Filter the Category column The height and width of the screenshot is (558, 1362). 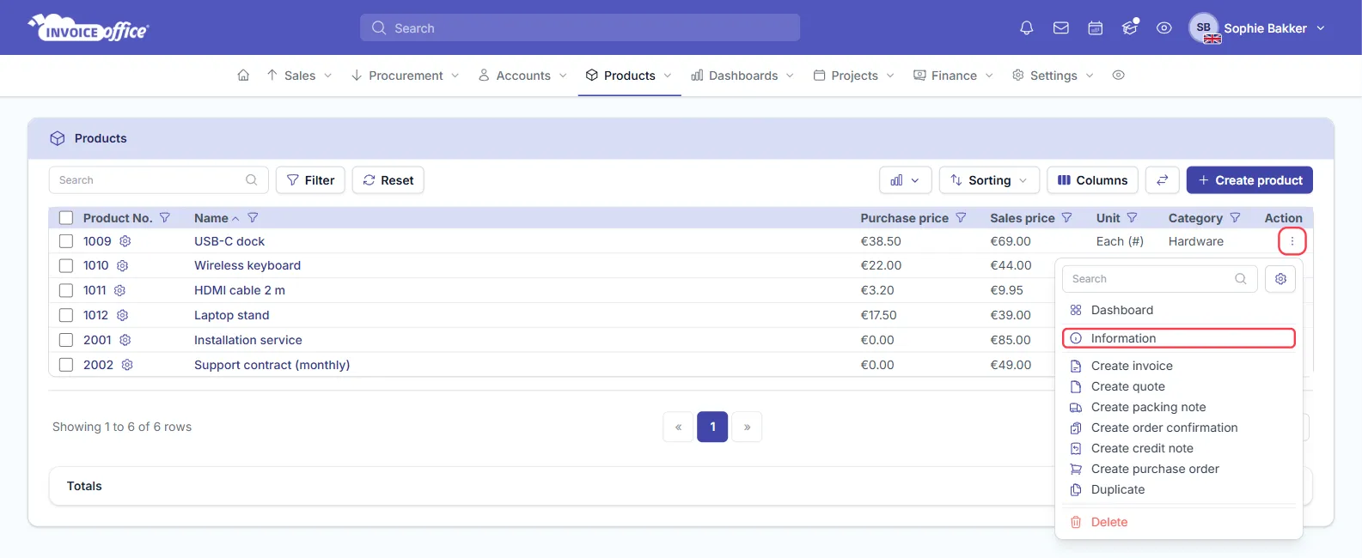coord(1235,218)
